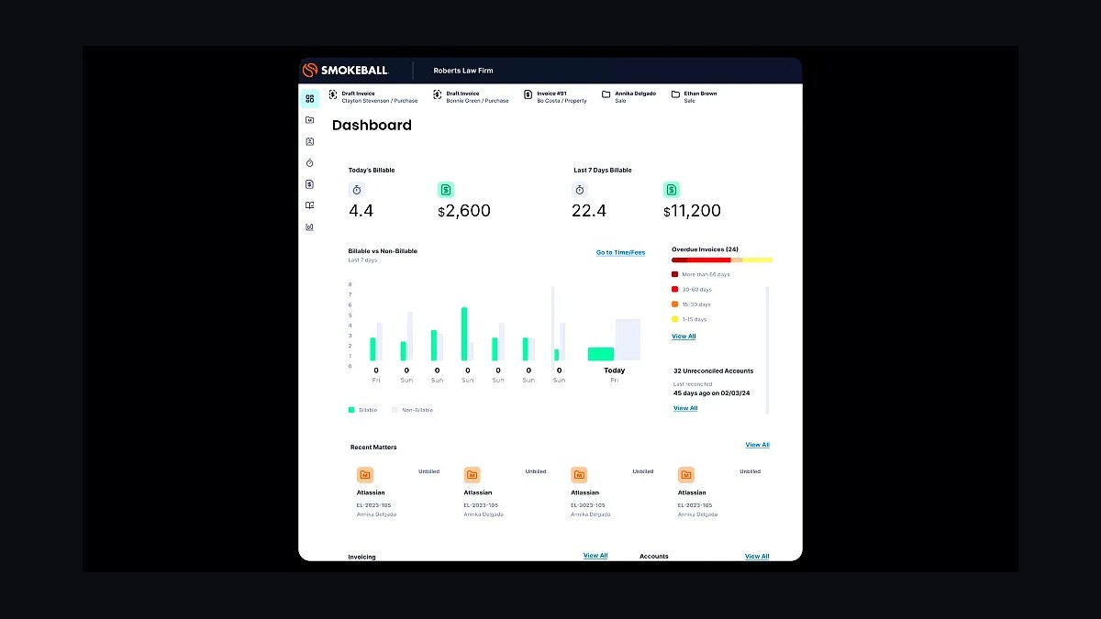
Task: Click the Recent Matters heading
Action: (x=373, y=447)
